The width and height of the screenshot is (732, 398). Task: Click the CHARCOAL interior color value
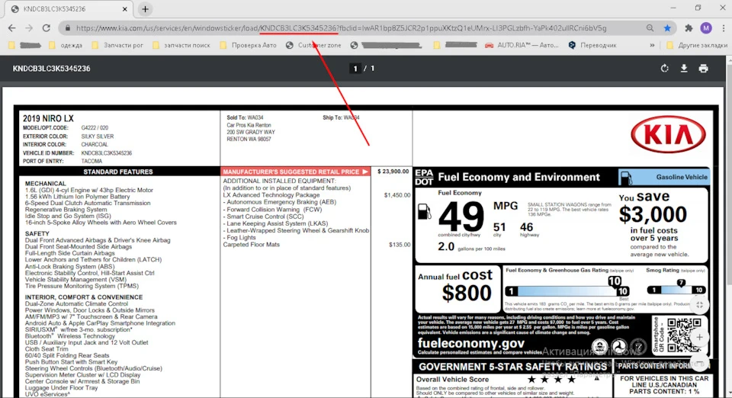(95, 145)
